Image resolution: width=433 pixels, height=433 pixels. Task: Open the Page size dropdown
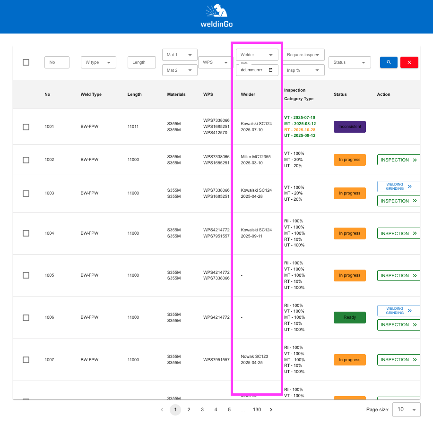pyautogui.click(x=406, y=409)
